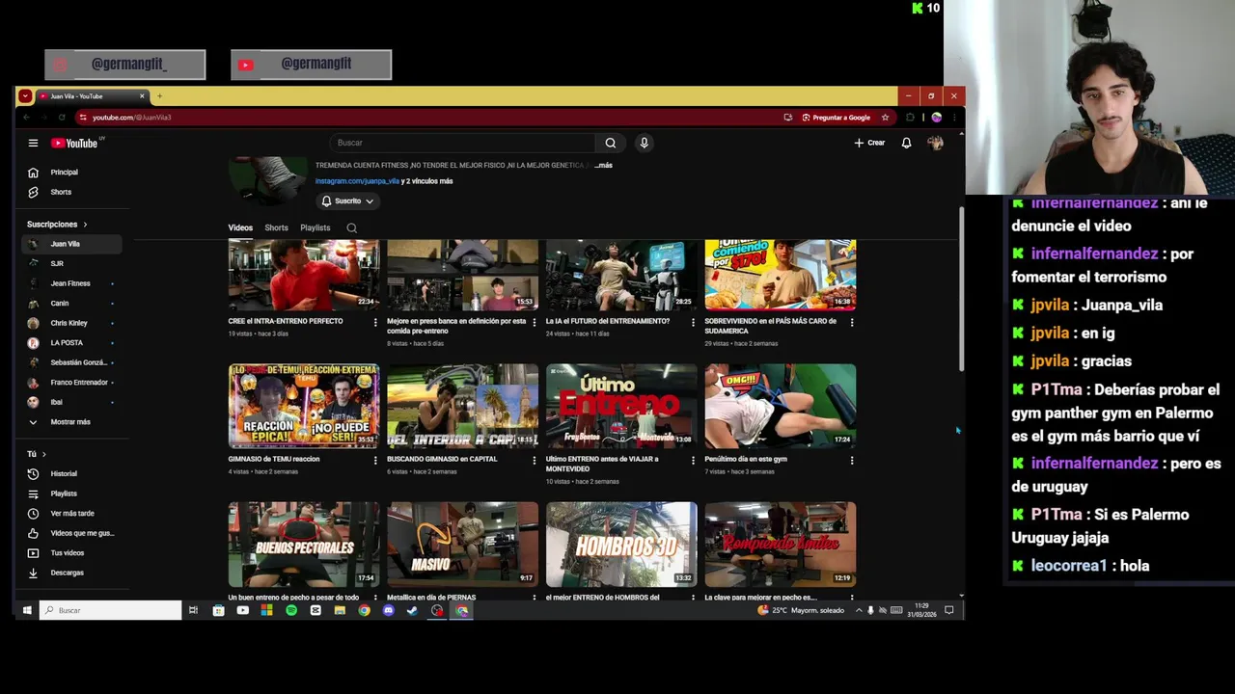Expand channel description with ...más
Viewport: 1235px width, 694px height.
(x=604, y=166)
